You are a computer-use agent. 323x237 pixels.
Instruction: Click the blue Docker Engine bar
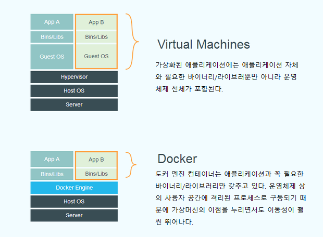pos(74,188)
